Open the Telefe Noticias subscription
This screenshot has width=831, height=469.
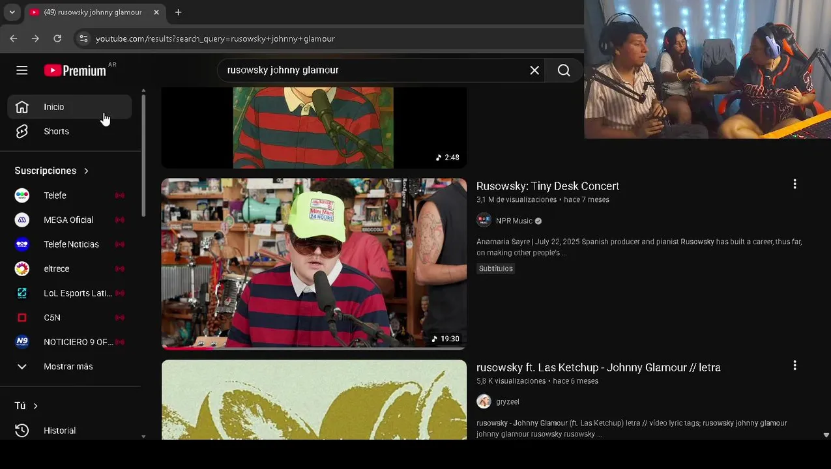(x=70, y=244)
